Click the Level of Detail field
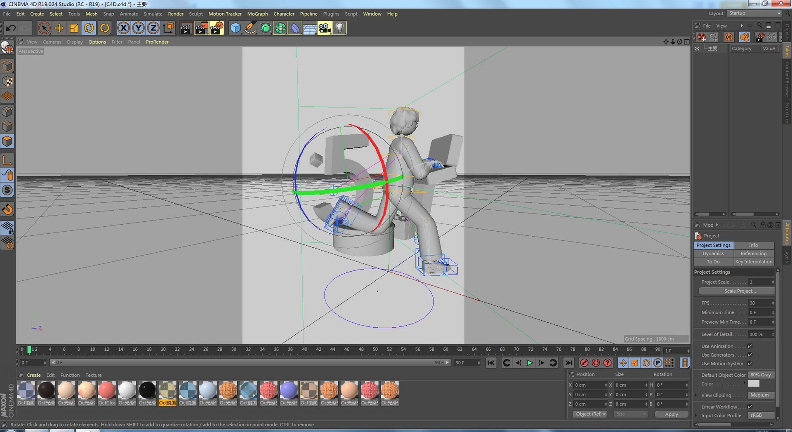Viewport: 792px width, 432px height. (x=761, y=334)
